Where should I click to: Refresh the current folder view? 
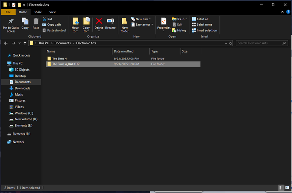[230, 43]
